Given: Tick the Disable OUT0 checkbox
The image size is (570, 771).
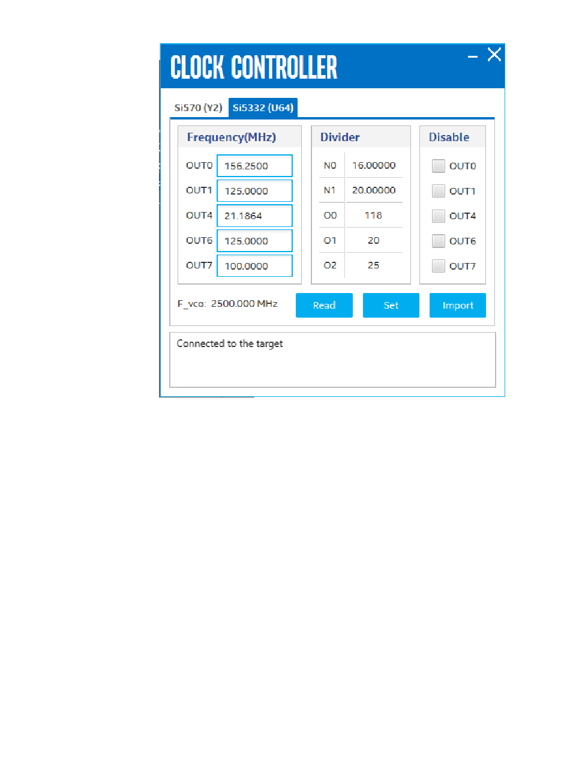Looking at the screenshot, I should 439,166.
